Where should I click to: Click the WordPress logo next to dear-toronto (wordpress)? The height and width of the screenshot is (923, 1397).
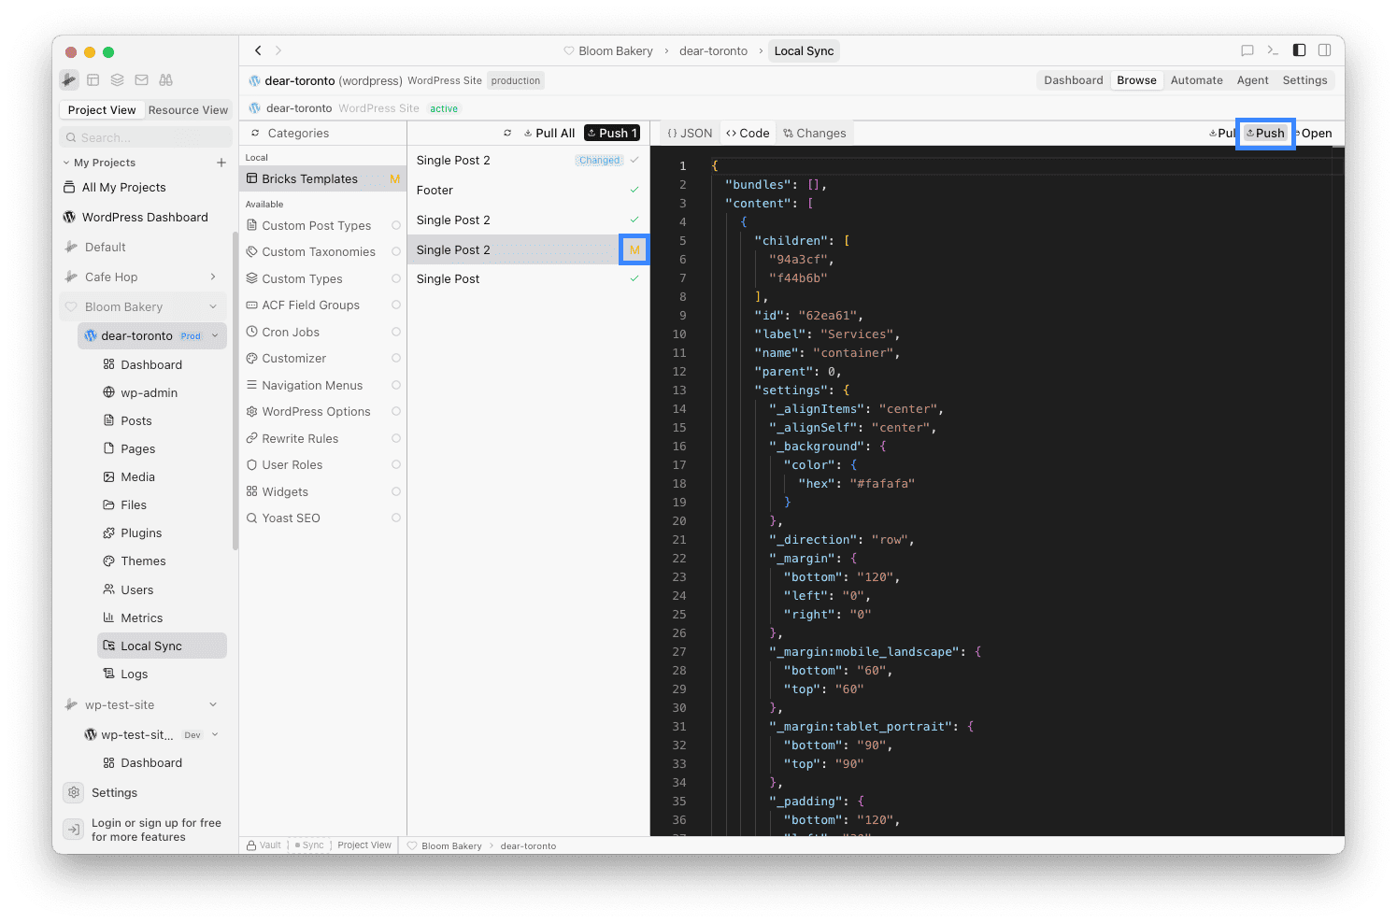pos(254,81)
